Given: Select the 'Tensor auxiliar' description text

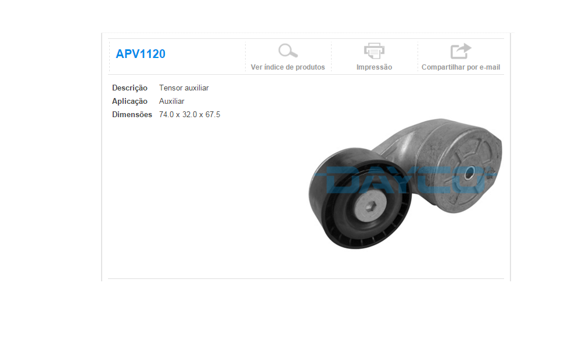Looking at the screenshot, I should 184,88.
